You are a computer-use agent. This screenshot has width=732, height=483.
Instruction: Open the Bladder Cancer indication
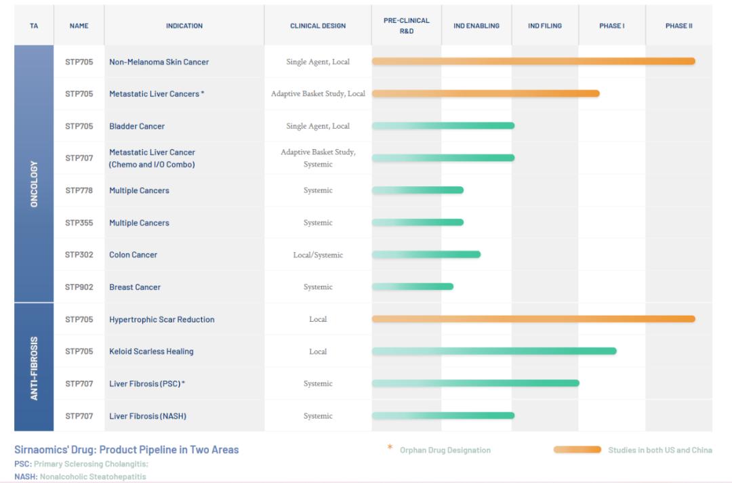click(x=137, y=126)
